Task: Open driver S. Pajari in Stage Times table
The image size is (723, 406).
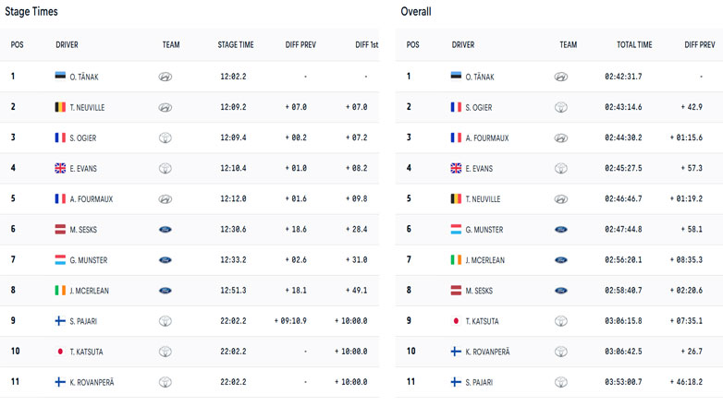Action: point(85,320)
